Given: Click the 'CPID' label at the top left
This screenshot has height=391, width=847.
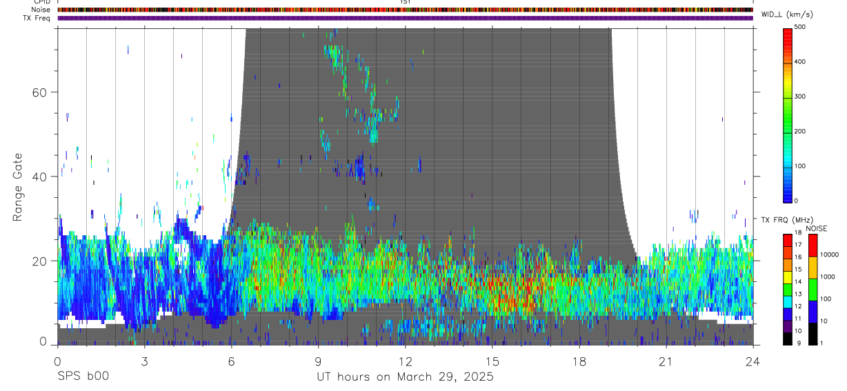Looking at the screenshot, I should [x=42, y=2].
